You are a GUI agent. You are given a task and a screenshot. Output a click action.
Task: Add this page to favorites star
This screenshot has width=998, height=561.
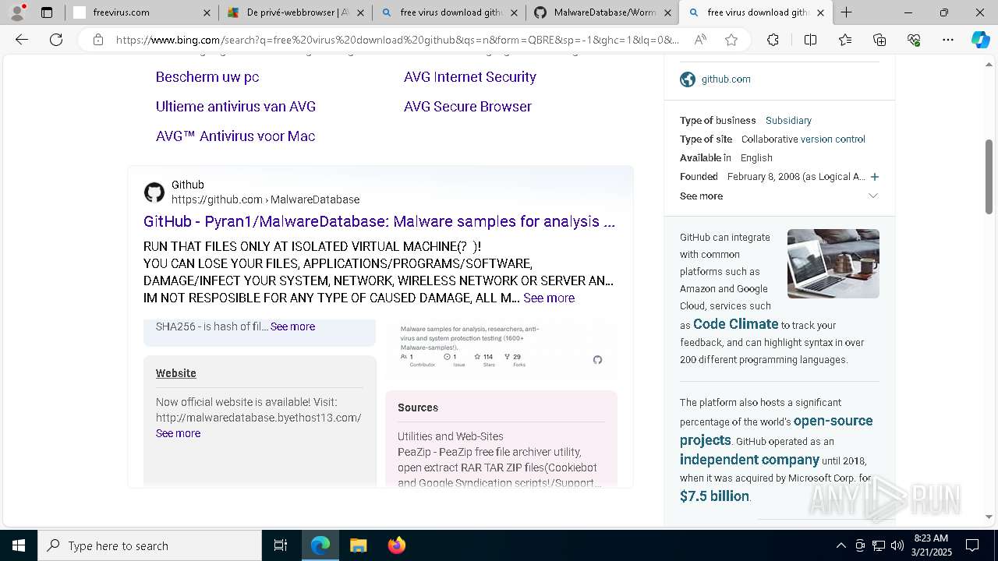731,40
